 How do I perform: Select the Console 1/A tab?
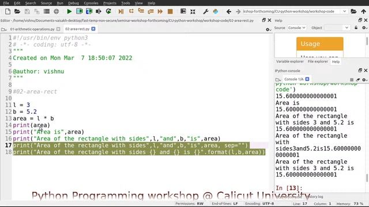coord(294,79)
